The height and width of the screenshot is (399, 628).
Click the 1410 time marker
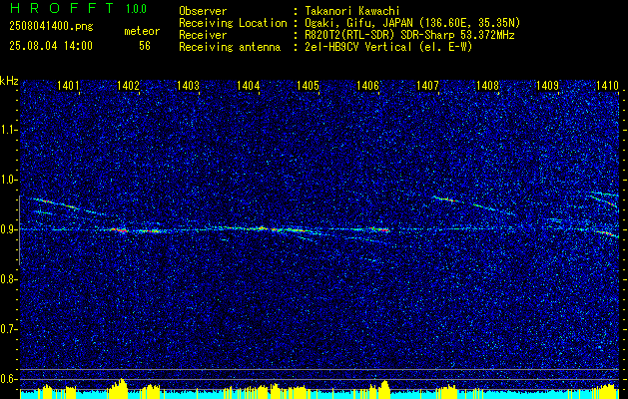pos(607,85)
